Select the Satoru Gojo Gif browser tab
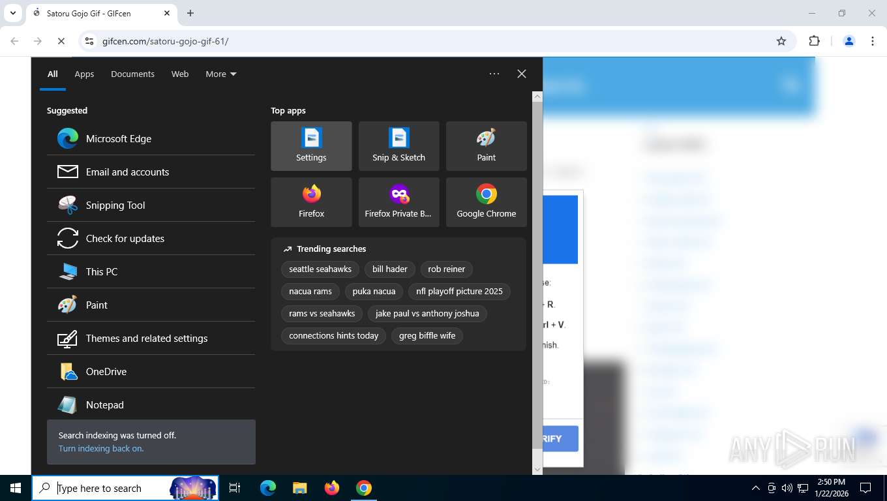Image resolution: width=887 pixels, height=501 pixels. click(x=101, y=13)
